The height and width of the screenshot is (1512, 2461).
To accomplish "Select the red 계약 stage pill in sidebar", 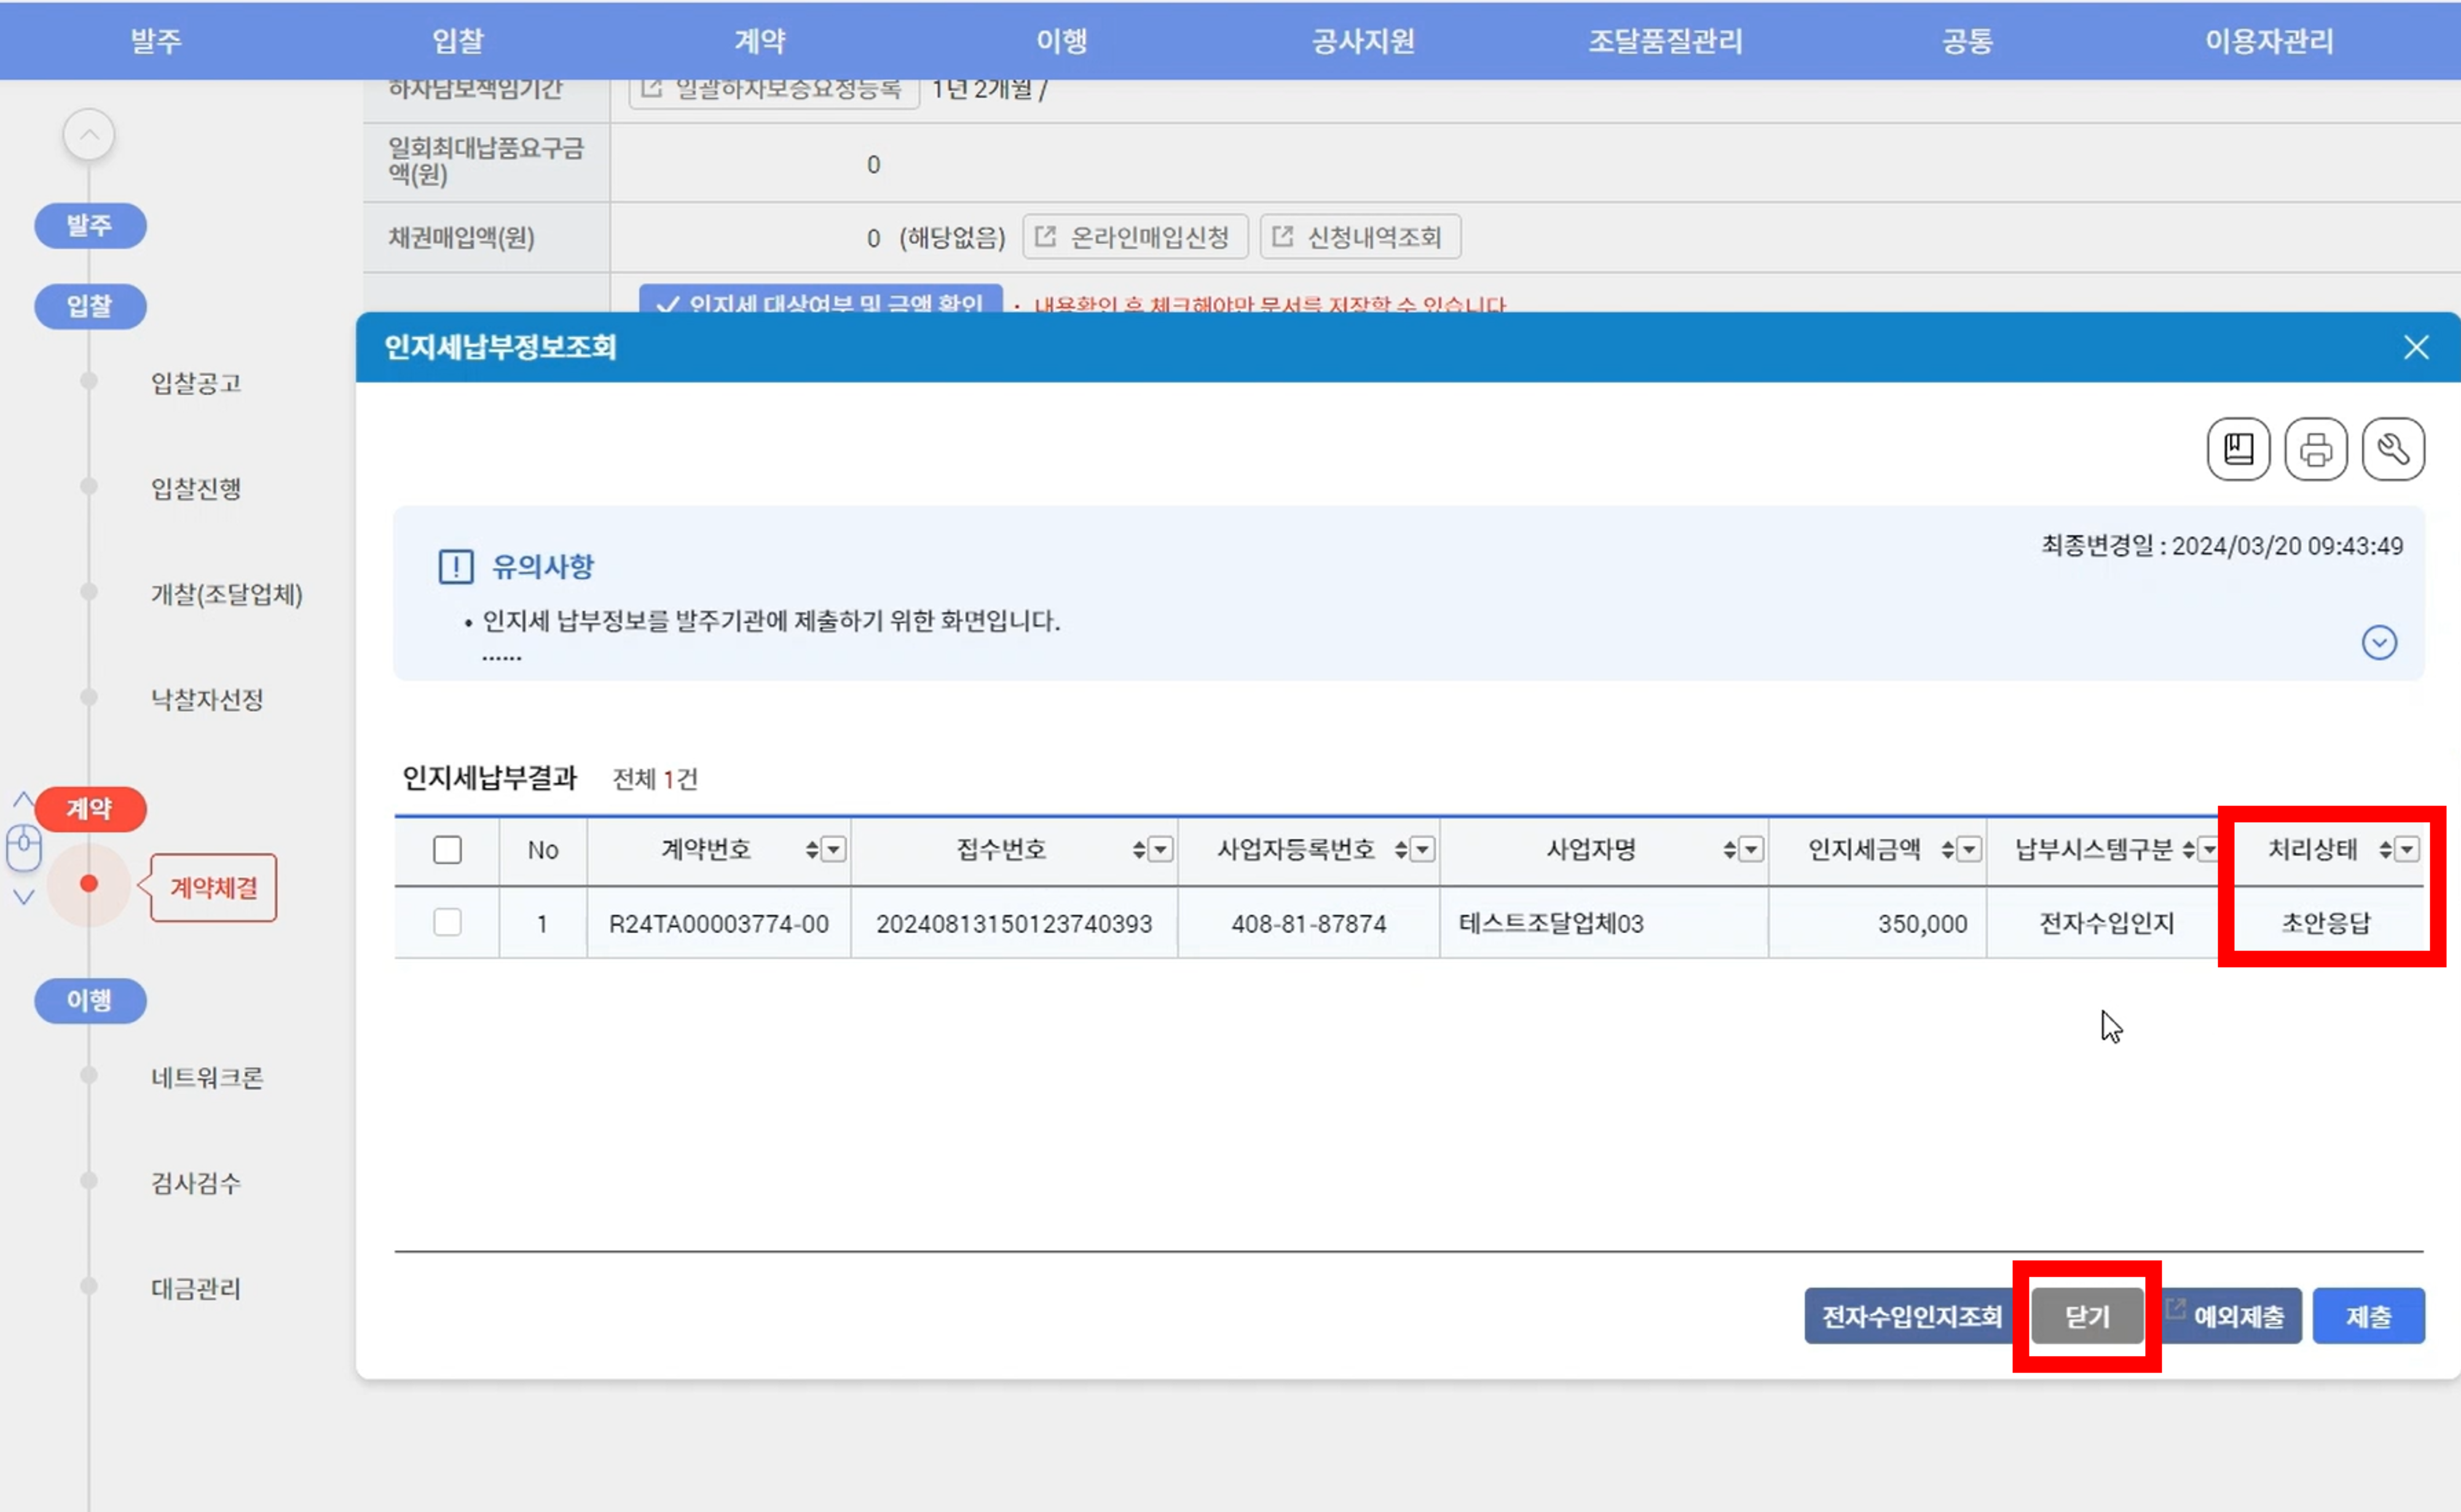I will (90, 808).
